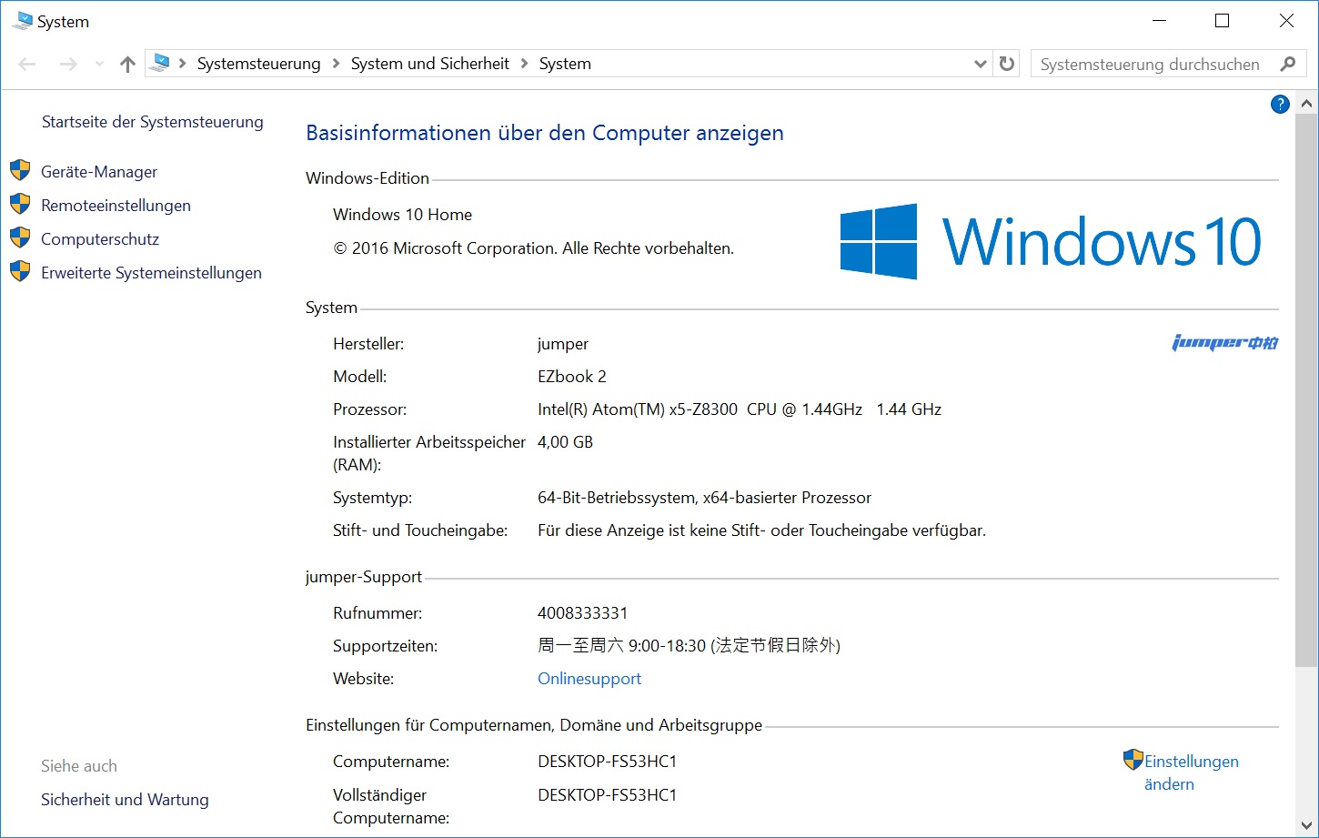The height and width of the screenshot is (838, 1319).
Task: Click the 64-Bit-Betriebssystem system type text
Action: (x=704, y=498)
